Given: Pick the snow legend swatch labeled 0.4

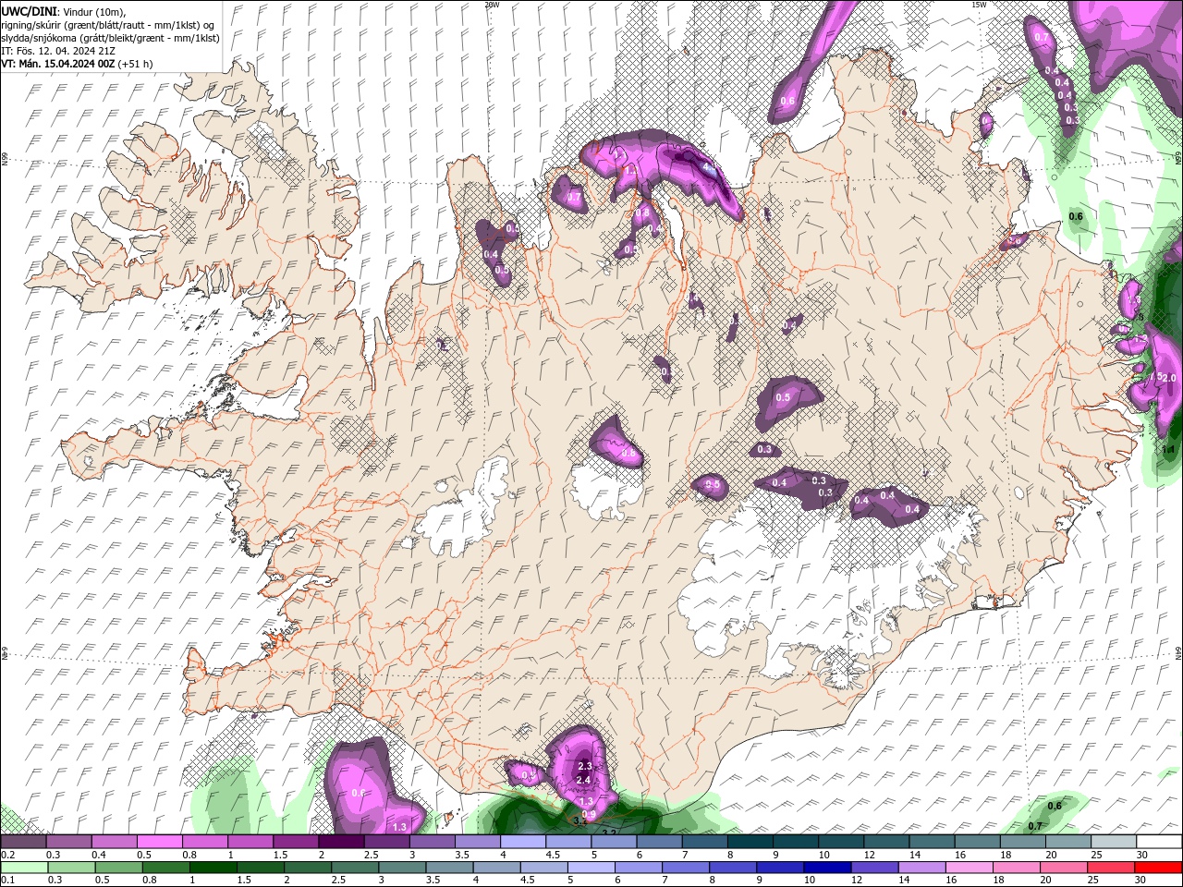Looking at the screenshot, I should click(114, 842).
